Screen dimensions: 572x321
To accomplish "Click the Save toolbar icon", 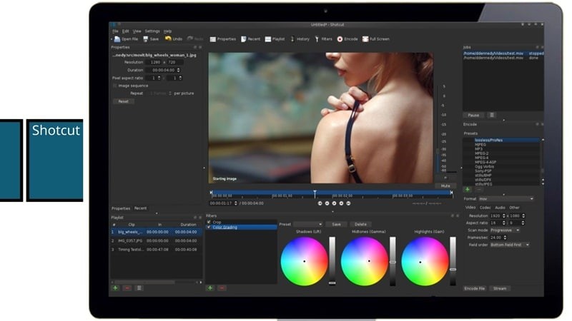I will tap(151, 39).
